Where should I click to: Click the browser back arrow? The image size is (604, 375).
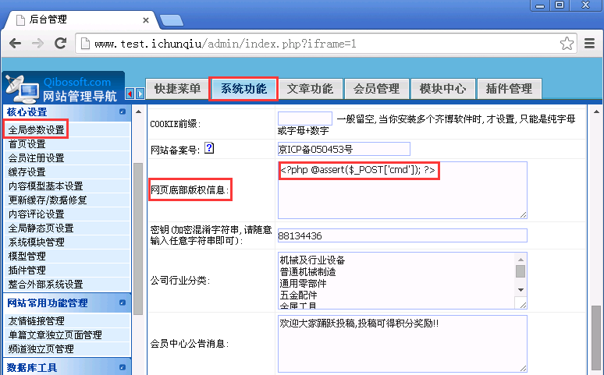[15, 43]
